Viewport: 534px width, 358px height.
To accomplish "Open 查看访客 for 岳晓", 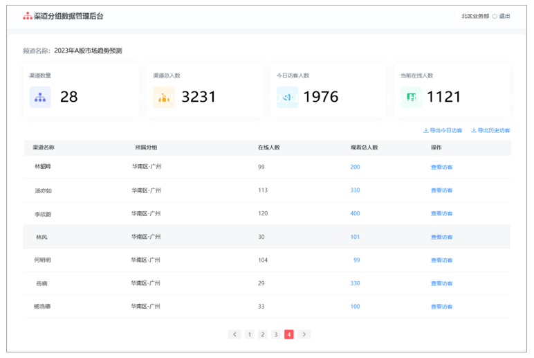I will point(442,283).
